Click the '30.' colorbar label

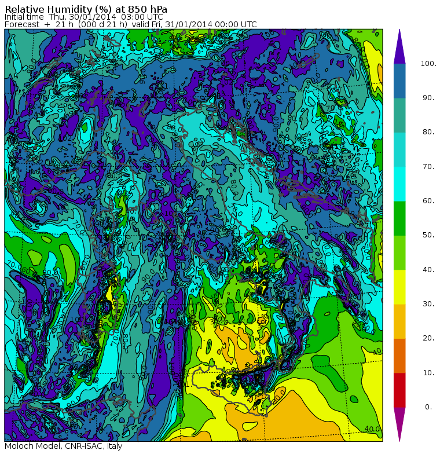(428, 304)
